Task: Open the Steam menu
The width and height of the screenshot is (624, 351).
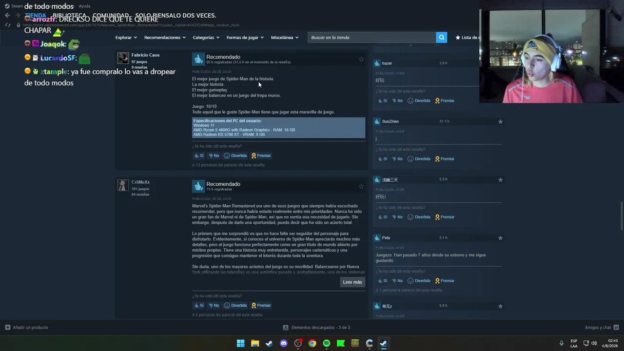Action: (x=17, y=6)
